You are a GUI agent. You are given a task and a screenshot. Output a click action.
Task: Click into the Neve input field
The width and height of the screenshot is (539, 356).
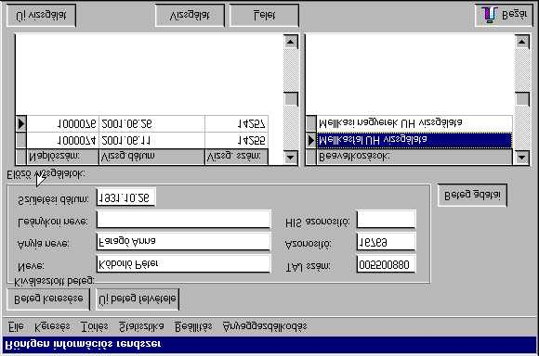click(184, 264)
